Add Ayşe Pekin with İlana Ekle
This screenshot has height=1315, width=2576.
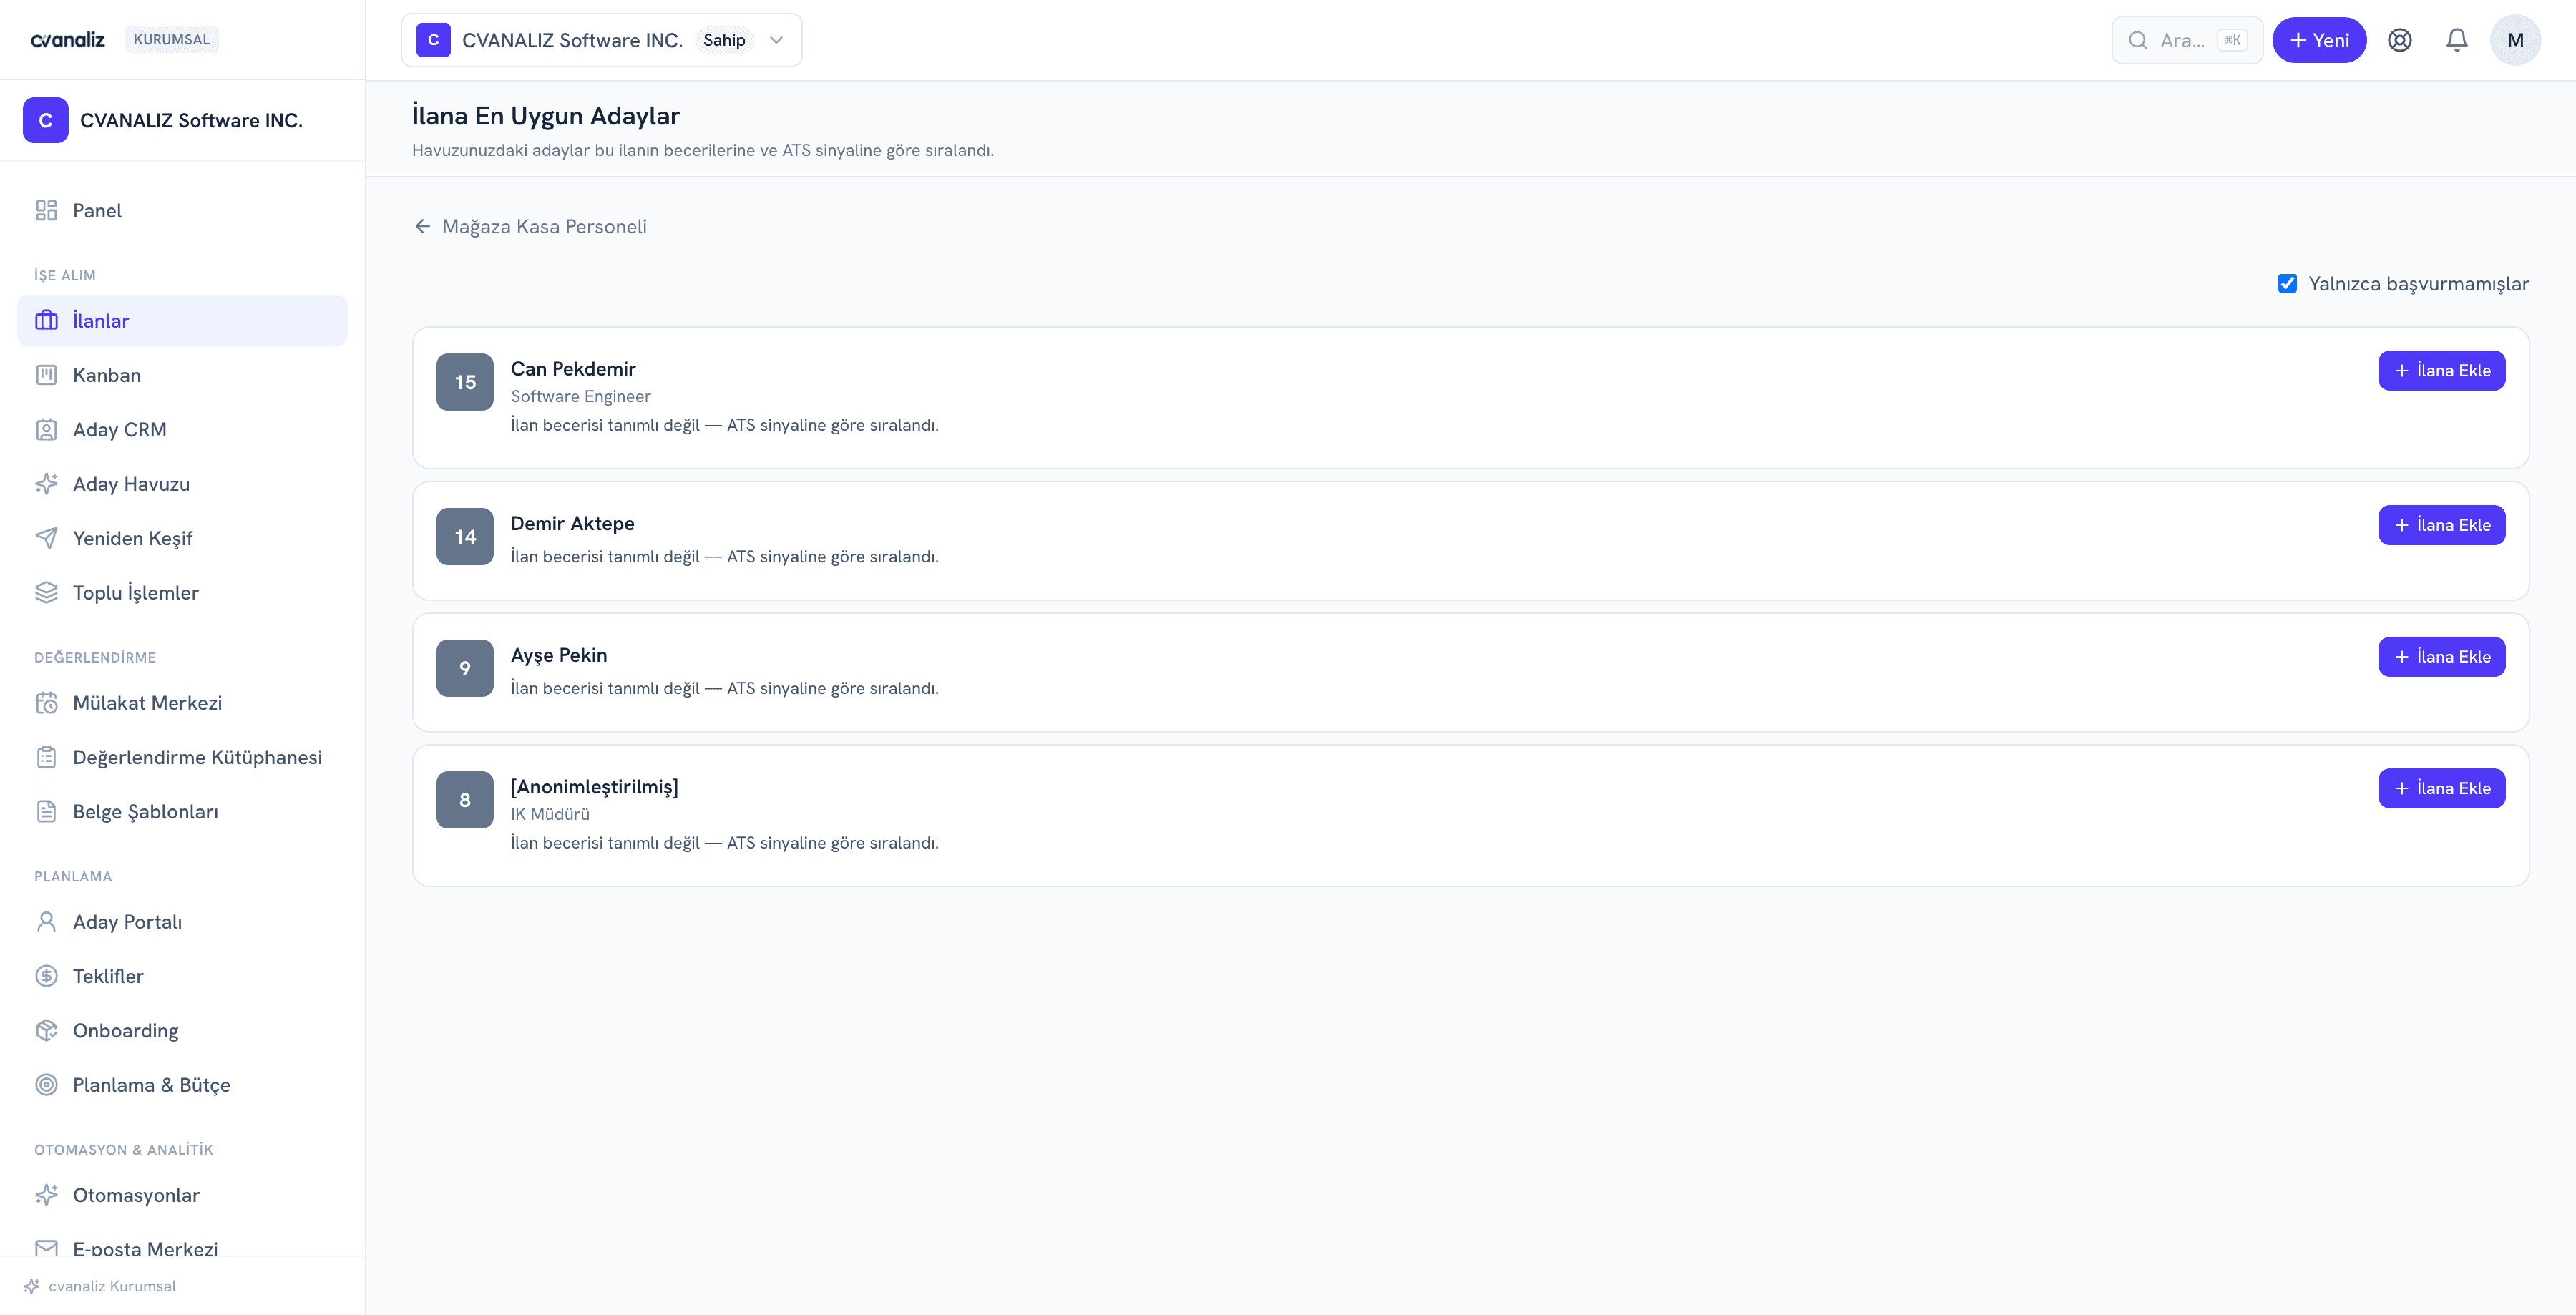click(x=2442, y=657)
